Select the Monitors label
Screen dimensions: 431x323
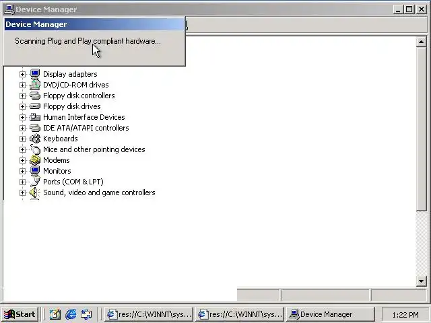point(57,171)
